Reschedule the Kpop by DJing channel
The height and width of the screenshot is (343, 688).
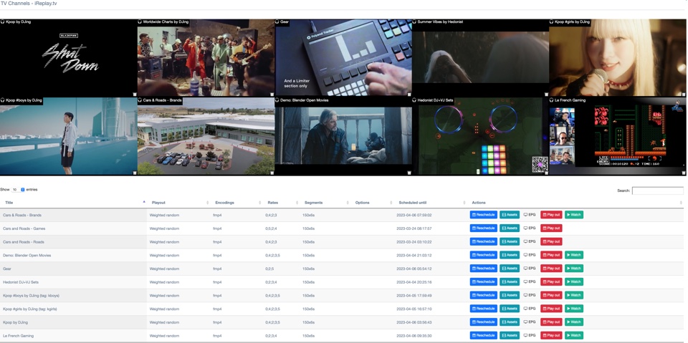484,322
